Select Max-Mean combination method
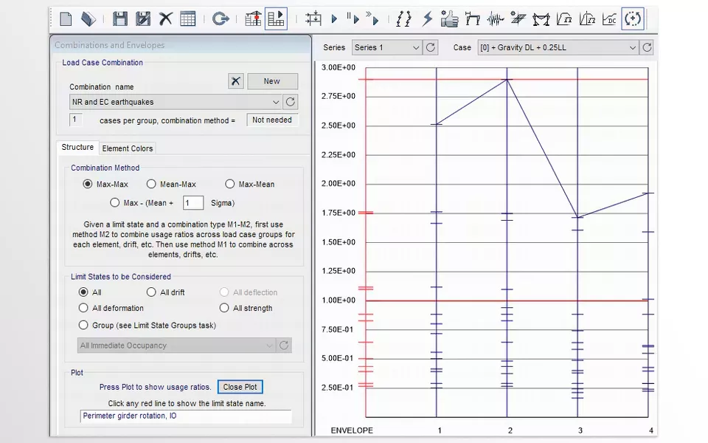 230,184
